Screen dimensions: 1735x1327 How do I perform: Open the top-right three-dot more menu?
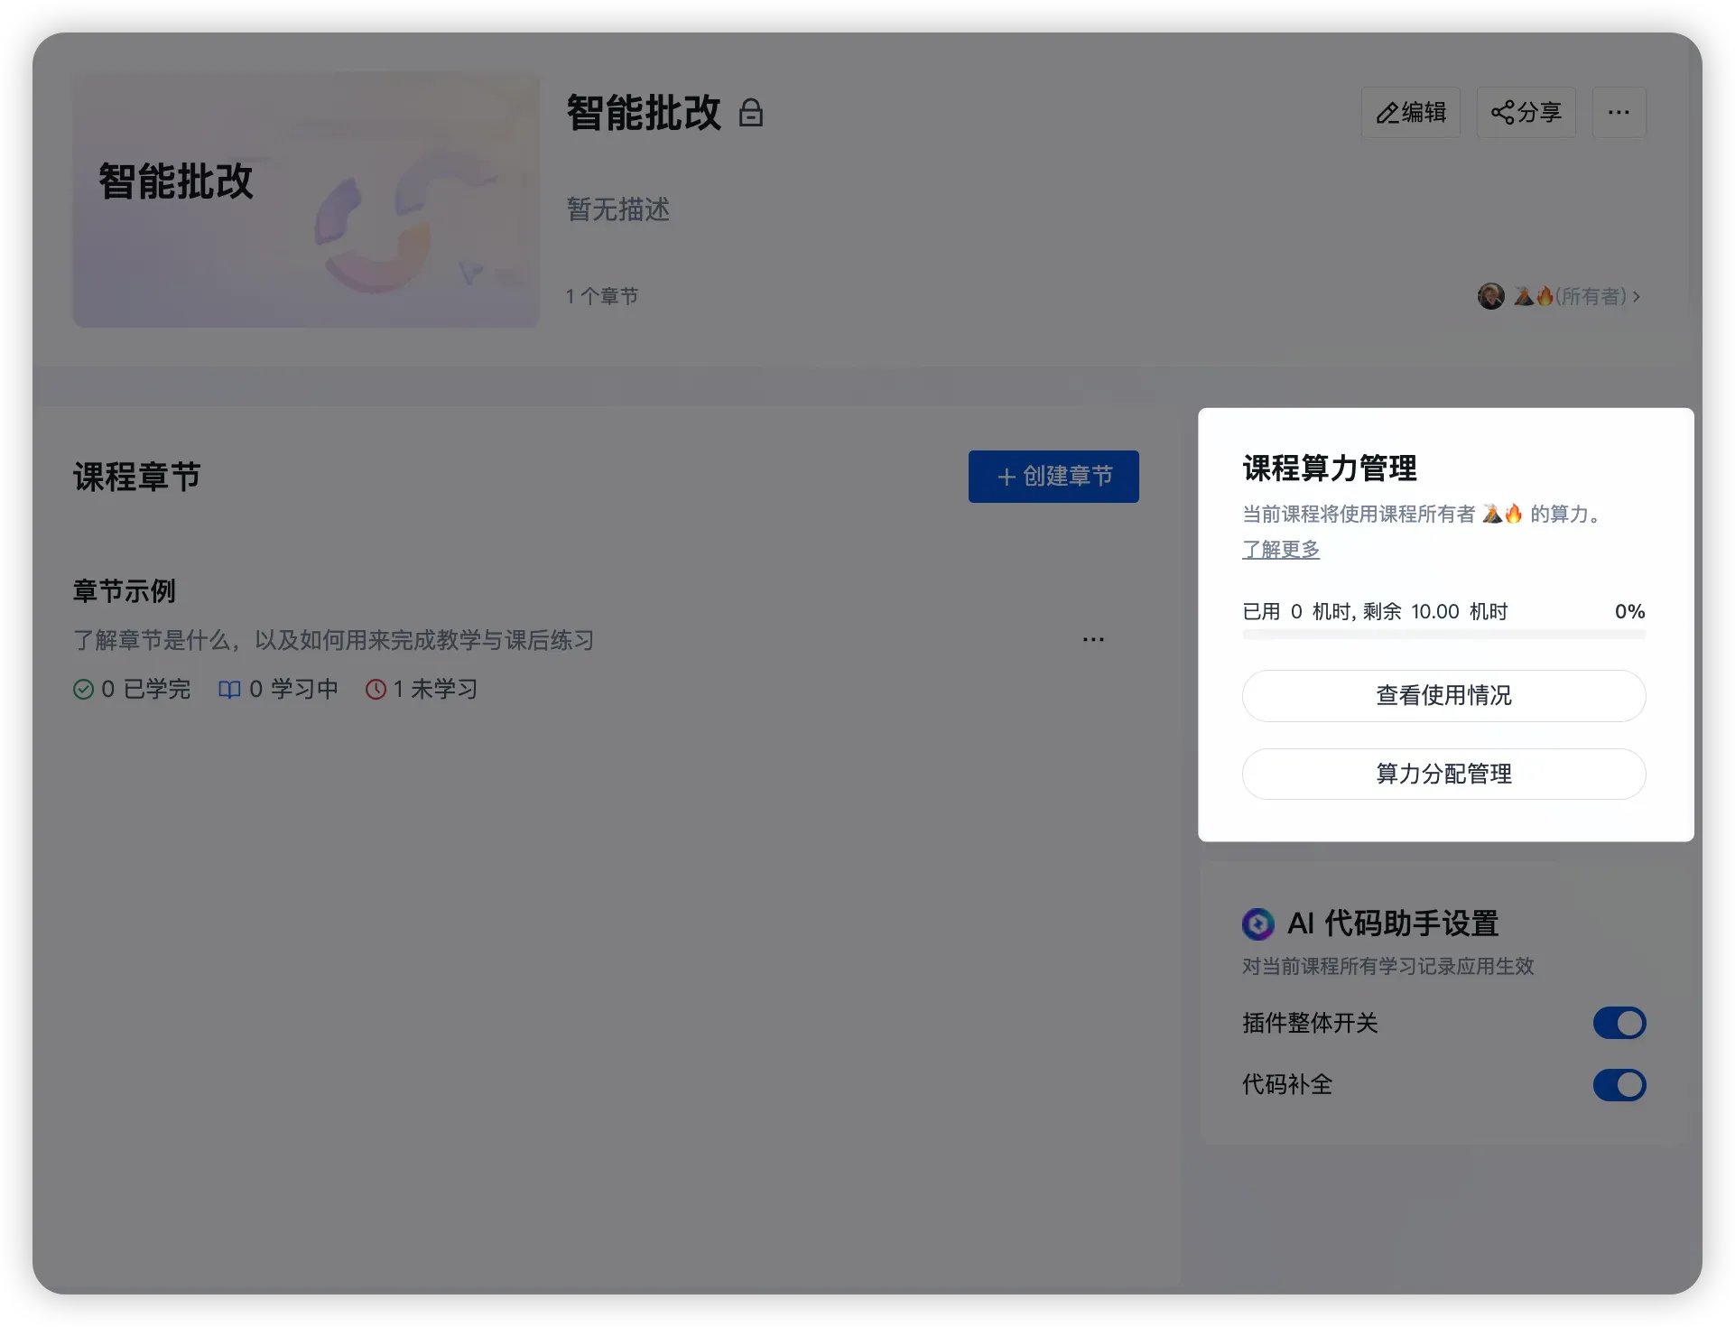point(1619,113)
